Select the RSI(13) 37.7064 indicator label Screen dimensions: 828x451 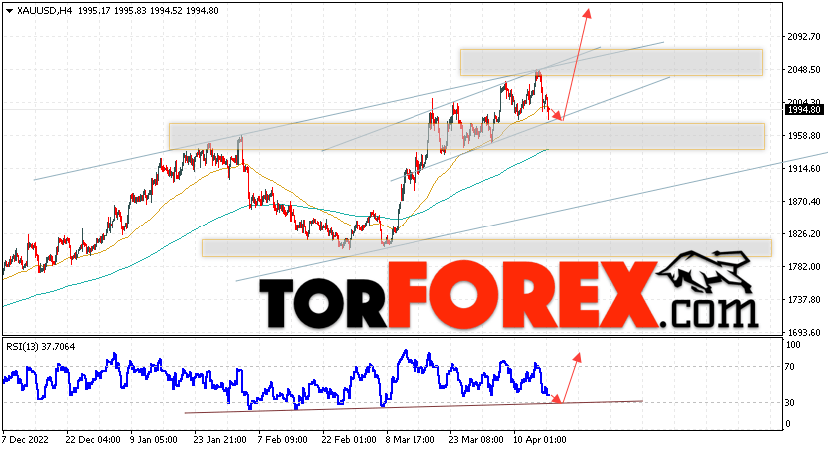[41, 347]
